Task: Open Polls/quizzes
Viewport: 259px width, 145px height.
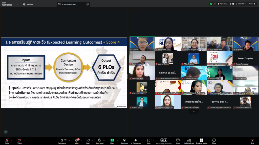Action: click(x=189, y=140)
